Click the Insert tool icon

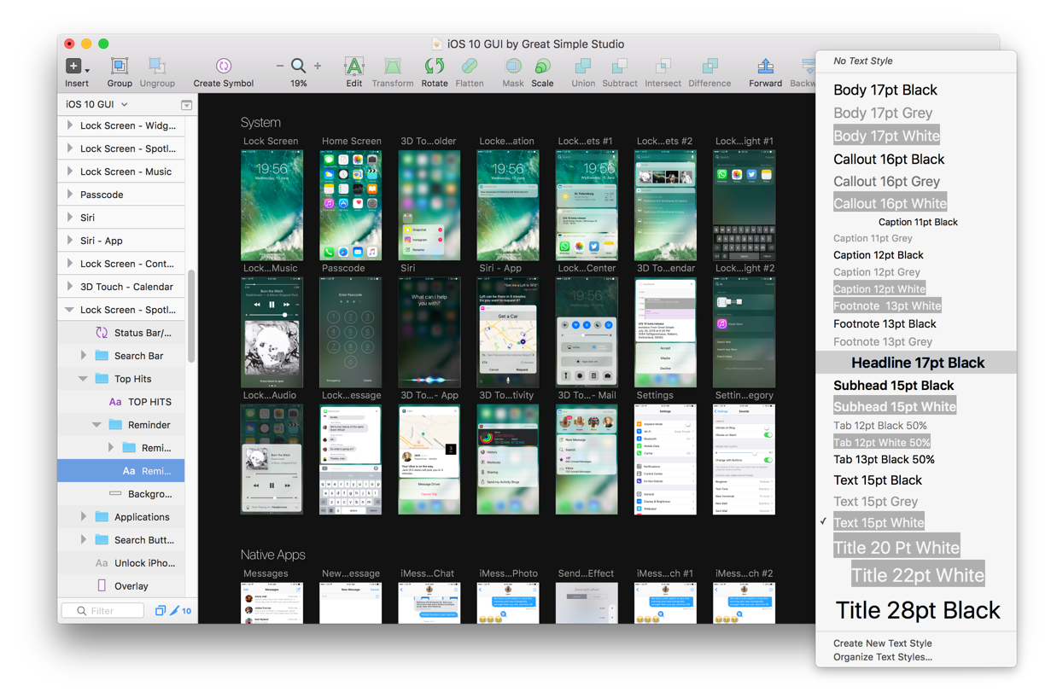point(75,67)
